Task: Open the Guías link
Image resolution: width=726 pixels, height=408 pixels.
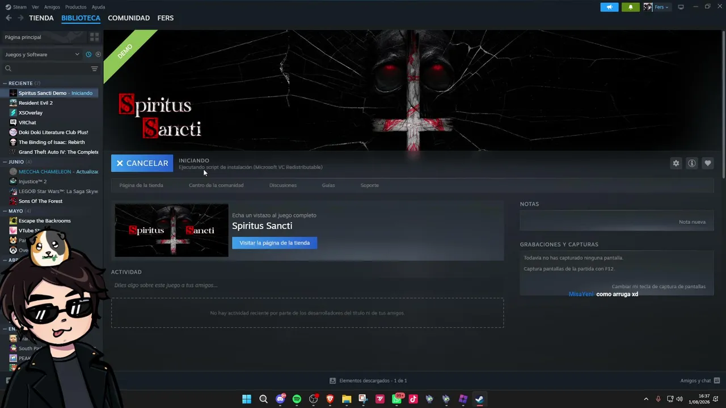Action: [x=328, y=185]
